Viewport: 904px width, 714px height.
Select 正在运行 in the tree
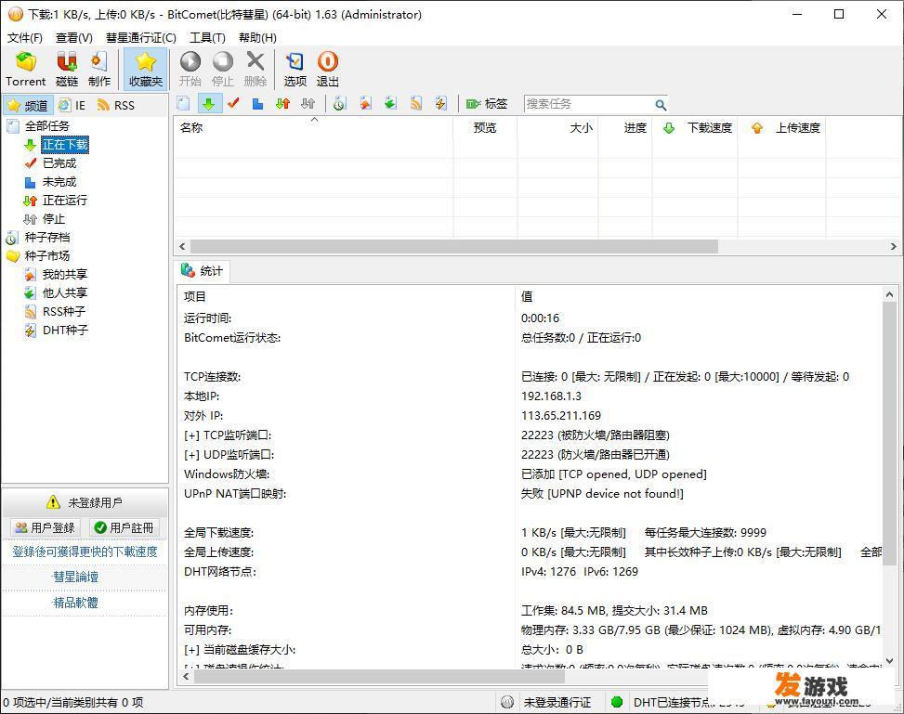coord(65,201)
